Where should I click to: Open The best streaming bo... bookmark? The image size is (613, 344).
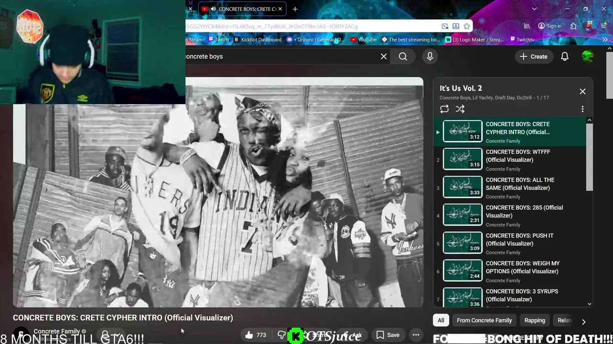(x=410, y=40)
